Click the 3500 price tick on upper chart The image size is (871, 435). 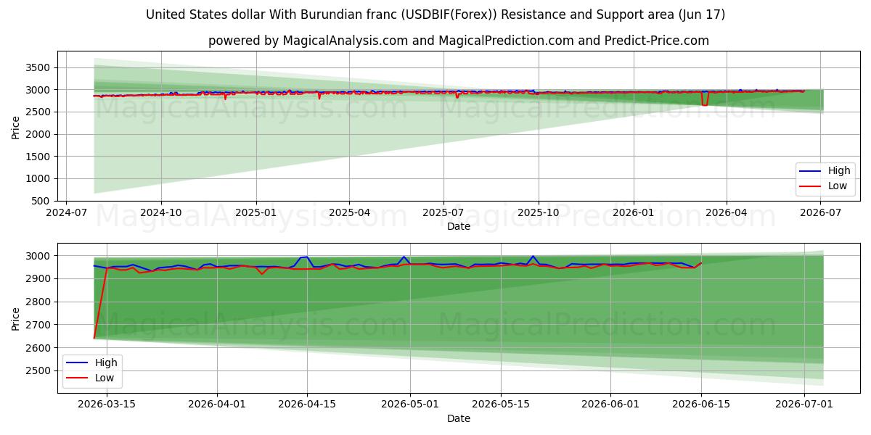(x=38, y=67)
